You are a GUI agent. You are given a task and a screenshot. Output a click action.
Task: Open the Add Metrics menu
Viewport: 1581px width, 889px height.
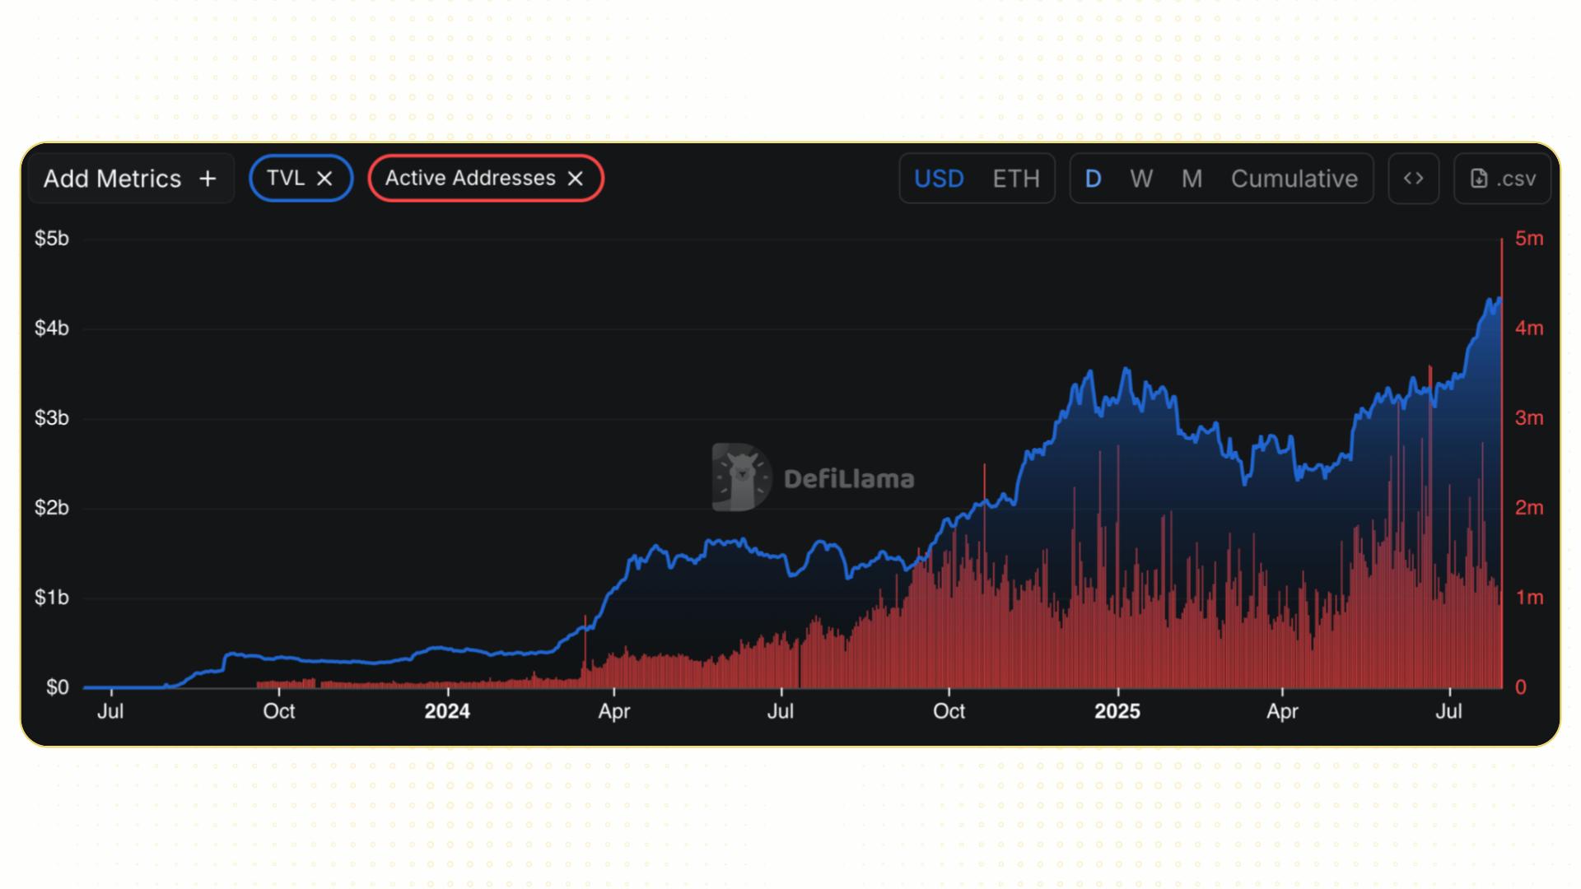click(131, 179)
